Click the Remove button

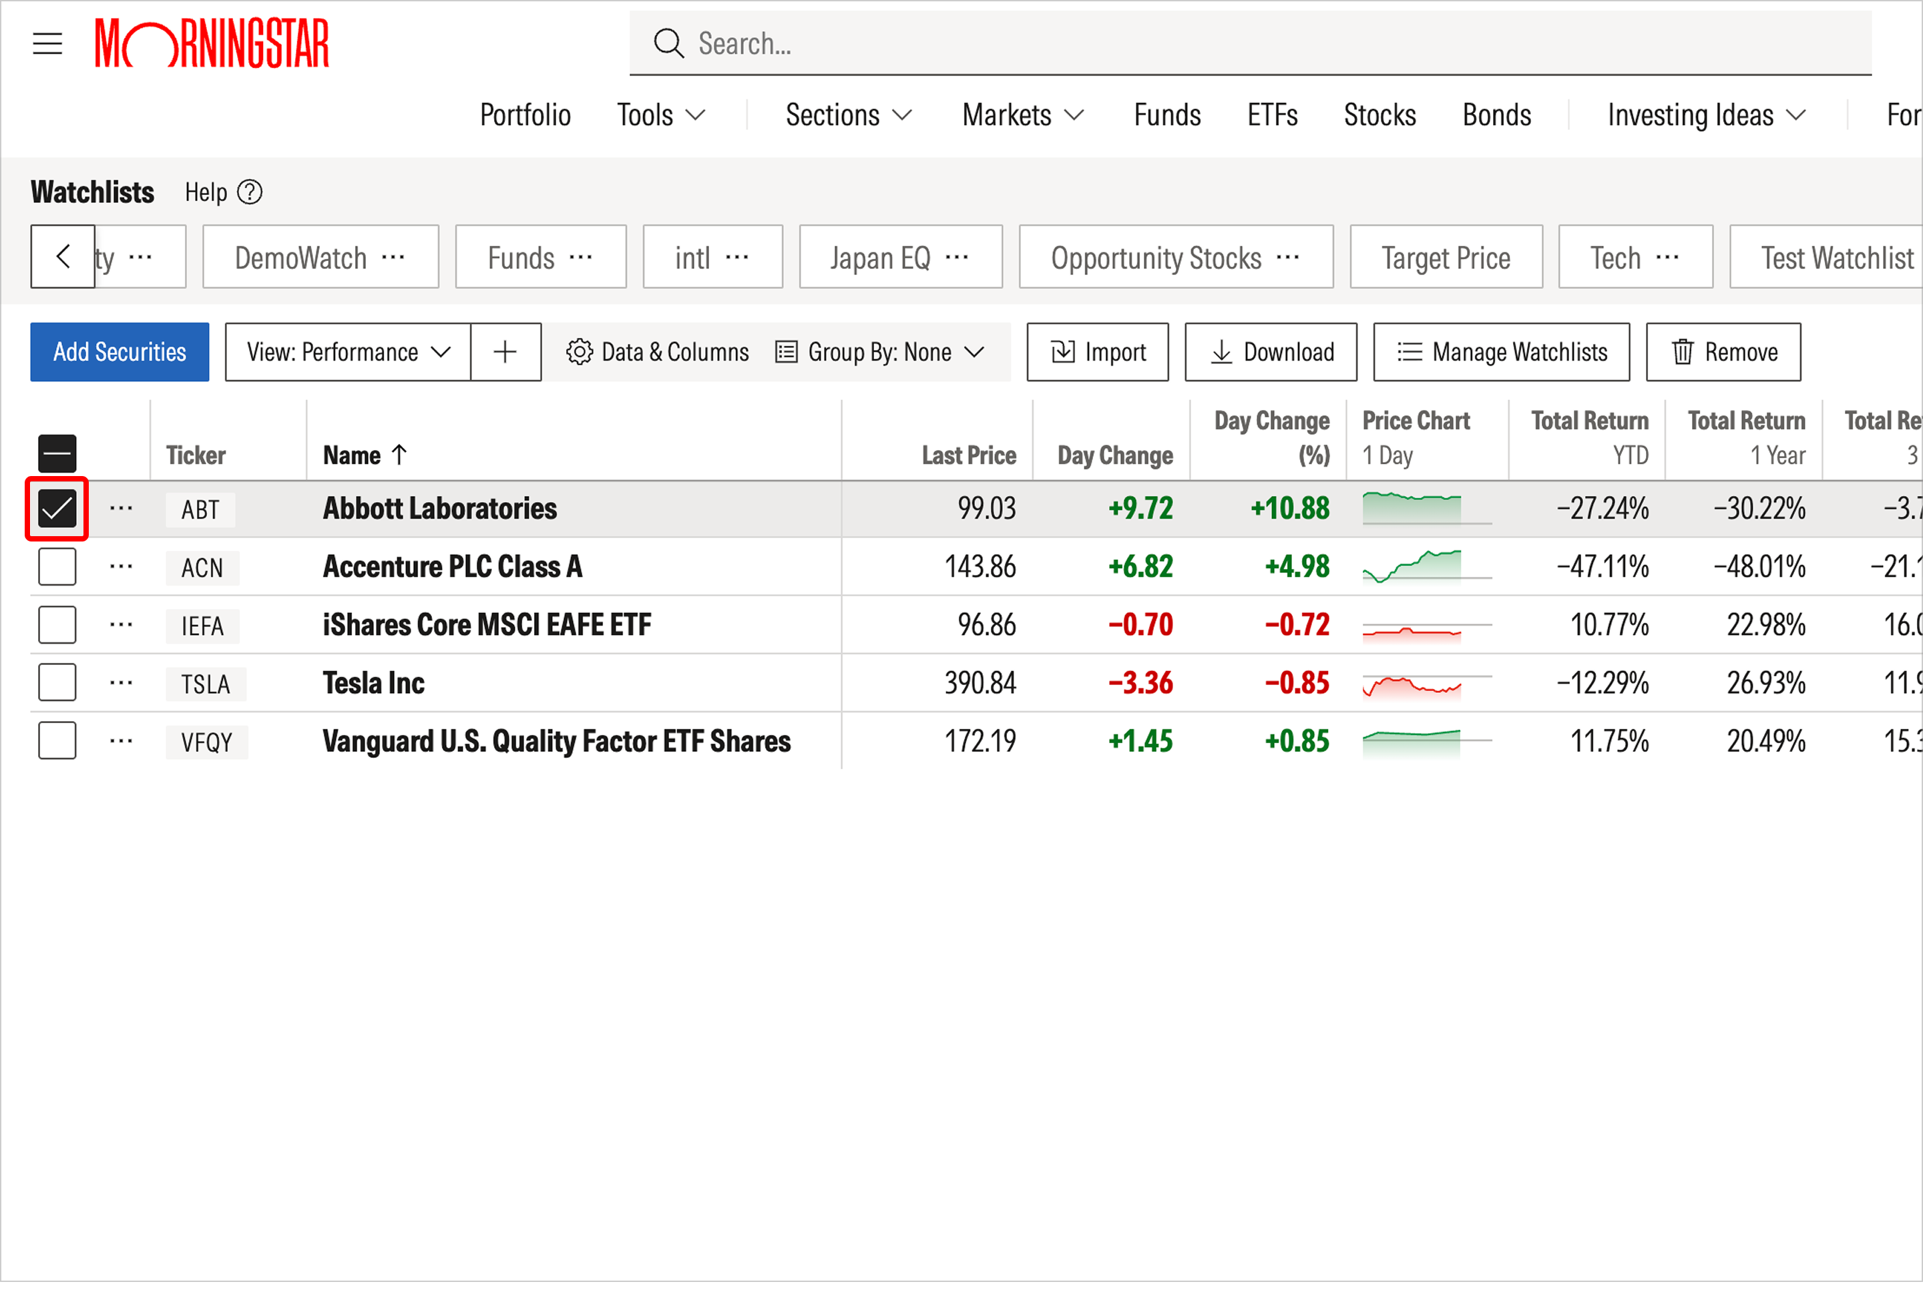tap(1723, 352)
